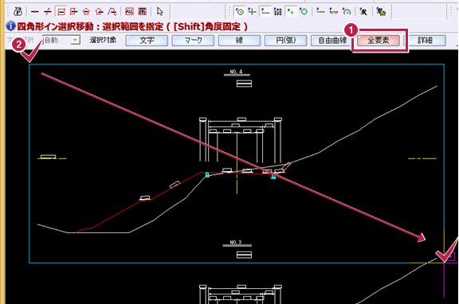Select the 円(弧) selection target button
The image size is (459, 304).
coord(286,41)
